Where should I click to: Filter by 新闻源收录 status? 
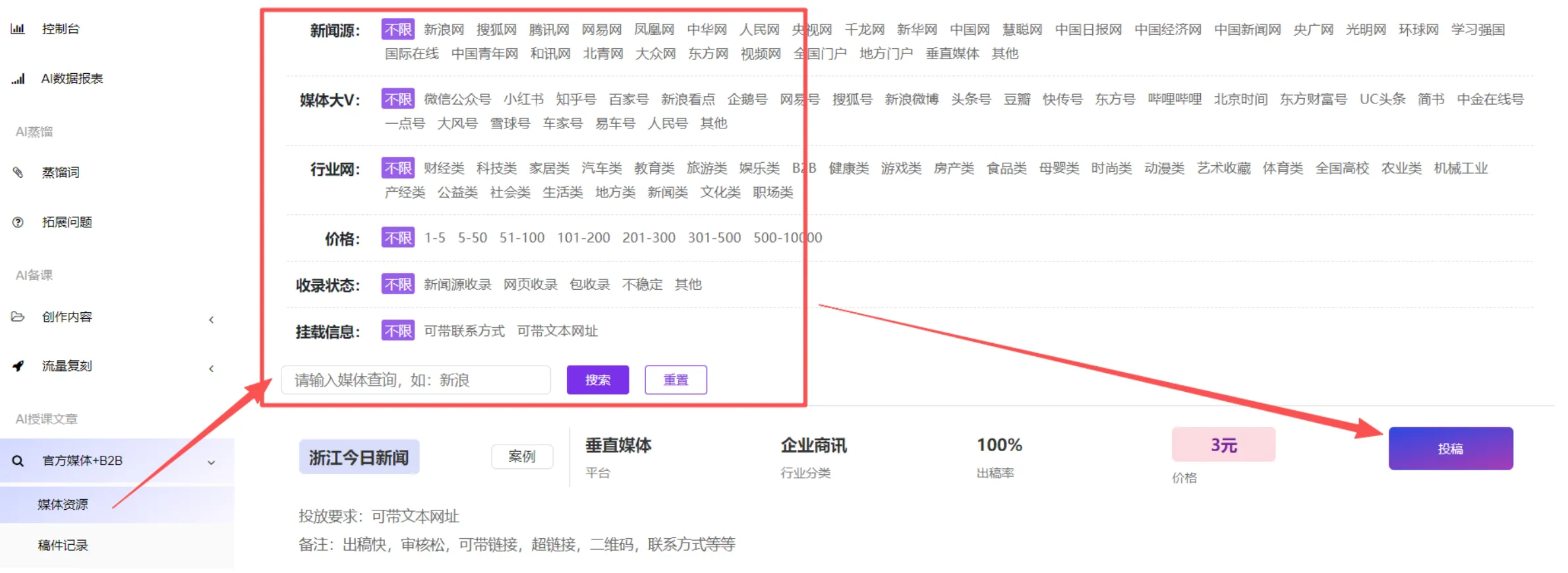(457, 285)
